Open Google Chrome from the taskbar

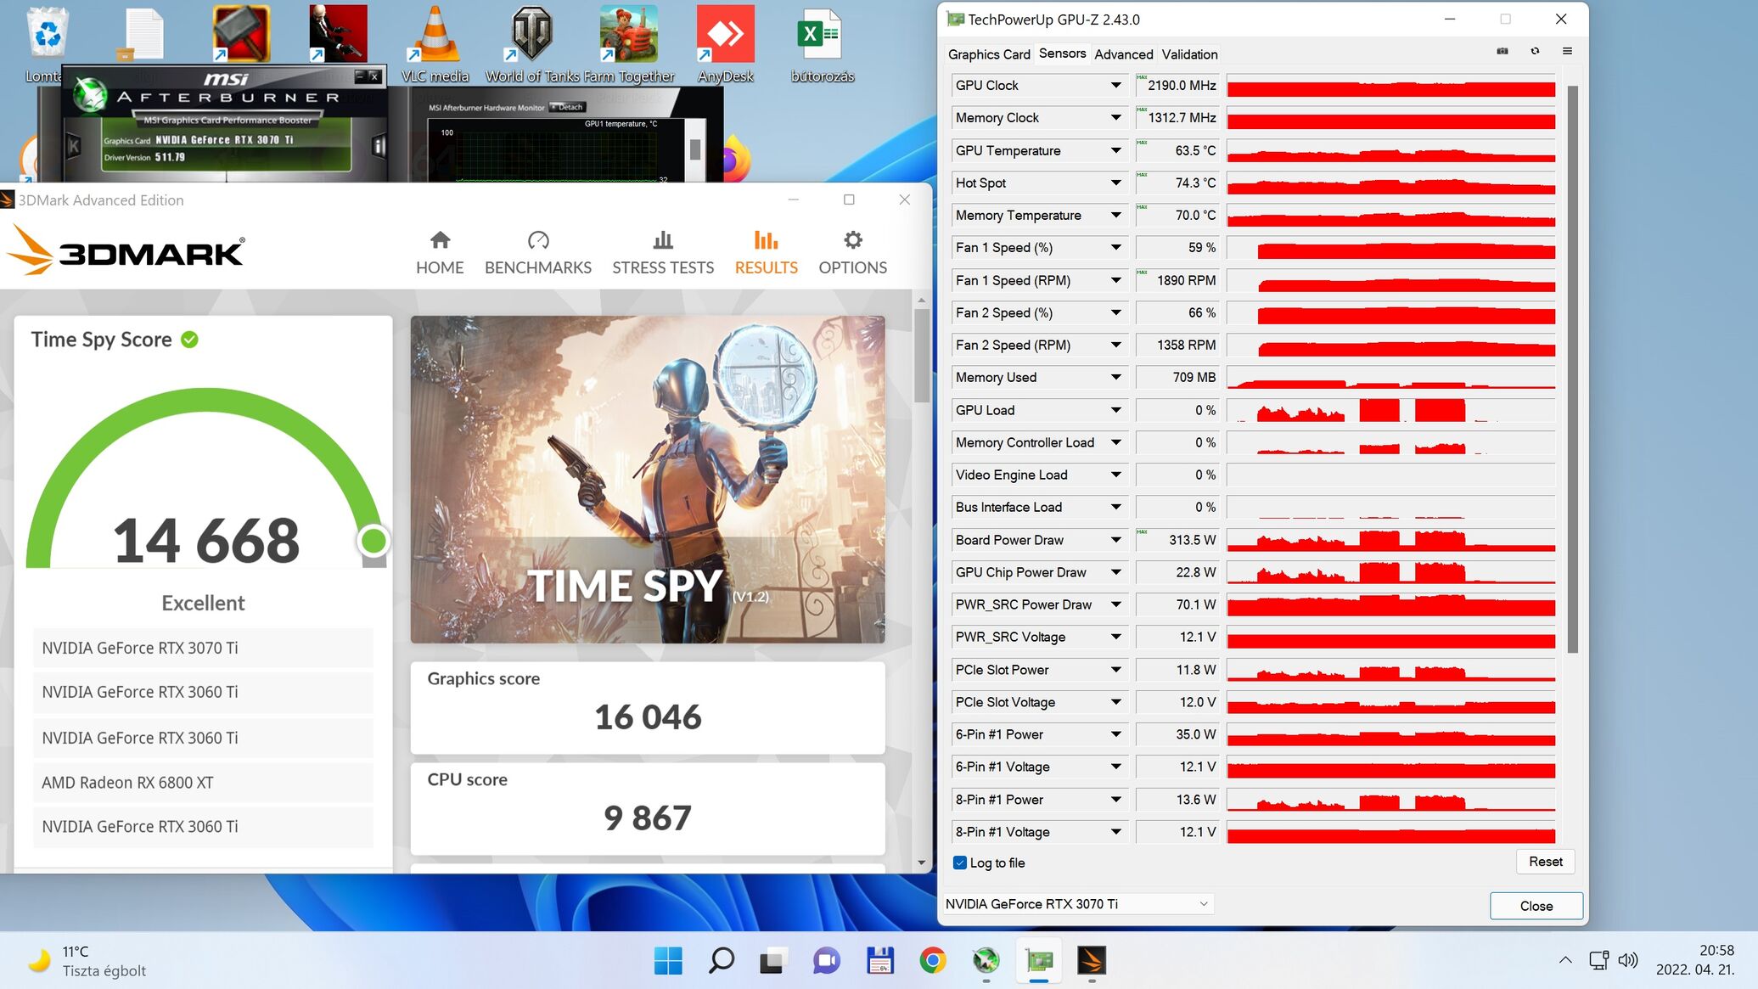[932, 960]
